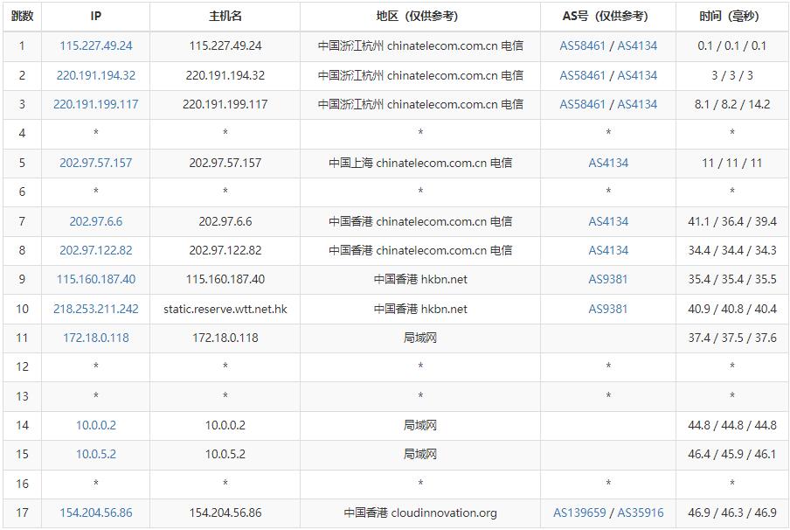The image size is (790, 530).
Task: Open IP link 115.160.187.40
Action: click(96, 279)
